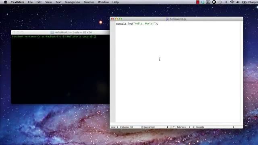Click the Terminal window title bar text
Viewport: 258px width, 145px height.
click(x=73, y=32)
